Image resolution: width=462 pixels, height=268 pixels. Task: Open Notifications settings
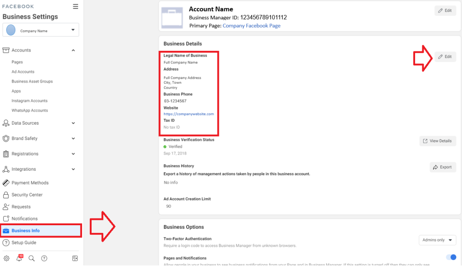click(25, 219)
